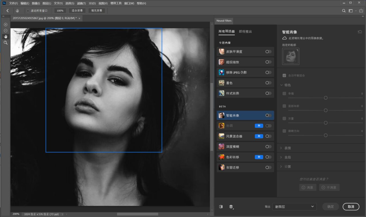The image size is (366, 217).
Task: Select the add to selection tool
Action: [5, 25]
